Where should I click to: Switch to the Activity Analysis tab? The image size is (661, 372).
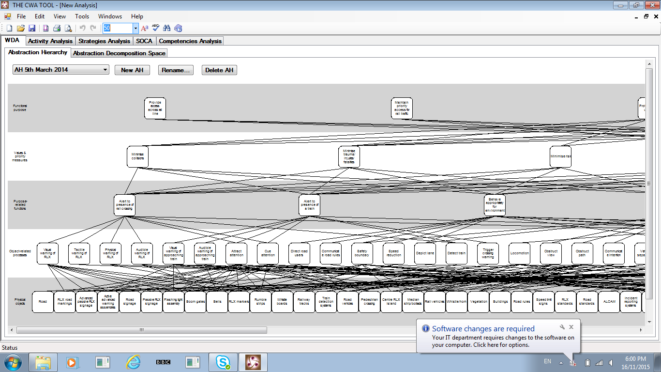[50, 41]
